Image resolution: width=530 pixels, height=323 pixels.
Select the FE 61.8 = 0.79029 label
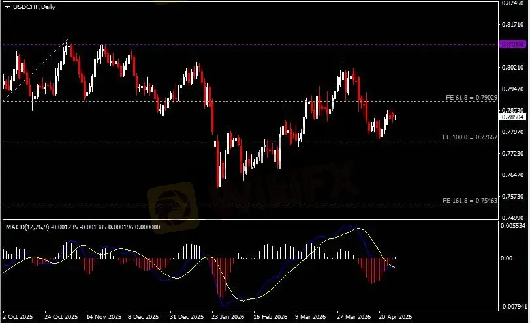471,98
